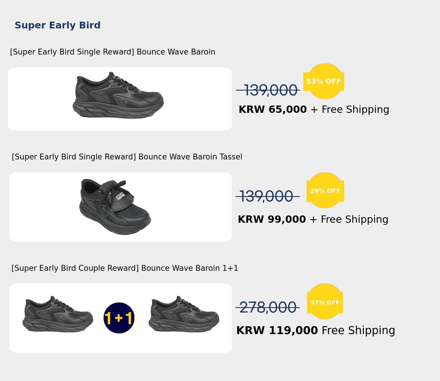The image size is (440, 381).
Task: Click the 53% OFF yellow badge
Action: (324, 81)
